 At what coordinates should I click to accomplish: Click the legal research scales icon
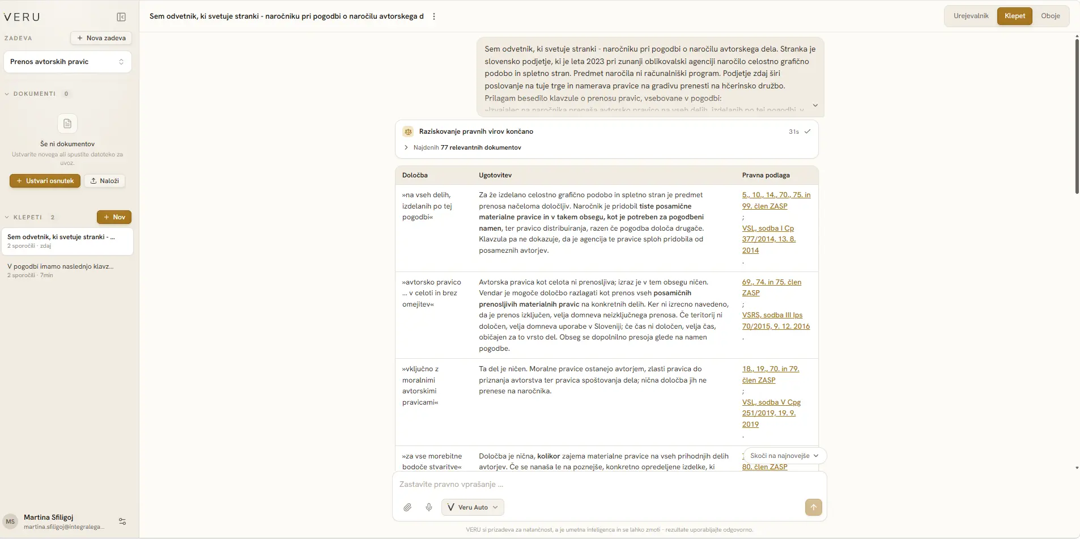pyautogui.click(x=408, y=131)
